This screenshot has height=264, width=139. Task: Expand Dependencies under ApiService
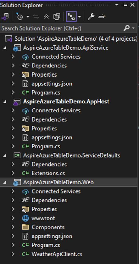coord(13,66)
